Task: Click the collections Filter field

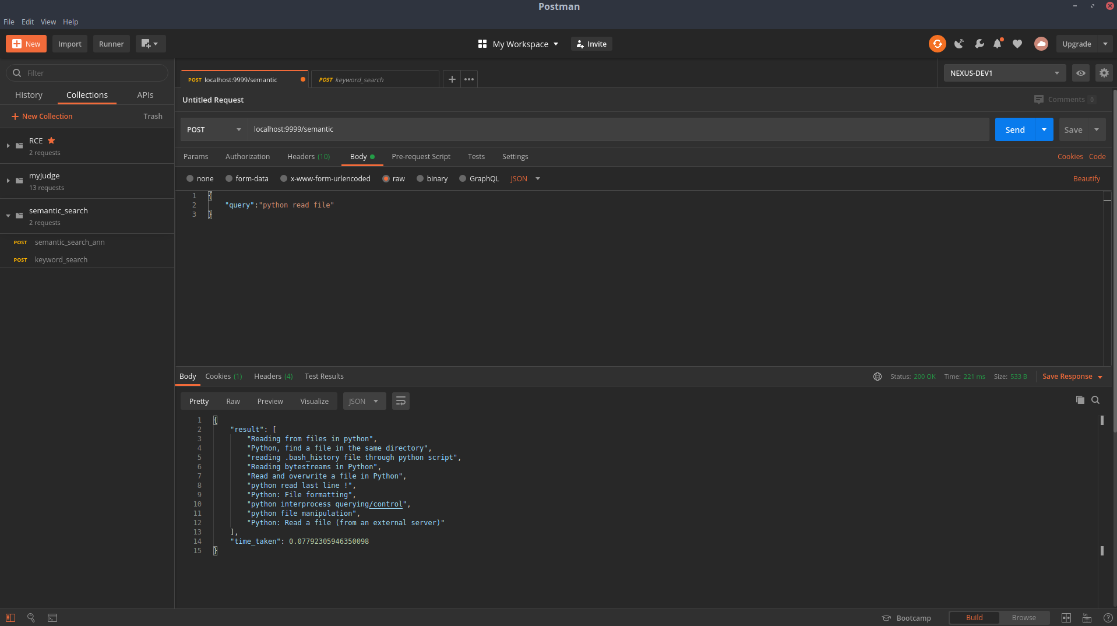Action: pos(87,73)
